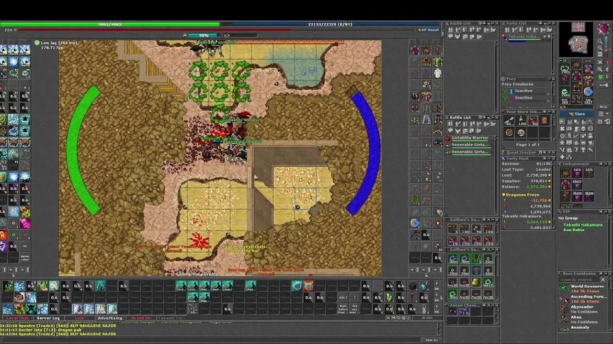Collapse the inventory with the minus button
This screenshot has height=344, width=613.
point(561,61)
